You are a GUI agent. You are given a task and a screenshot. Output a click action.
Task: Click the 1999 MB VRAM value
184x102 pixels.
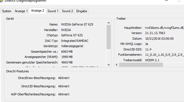[x=67, y=57]
